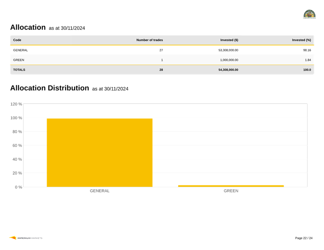Click the '0 %' axis label

click(18, 187)
